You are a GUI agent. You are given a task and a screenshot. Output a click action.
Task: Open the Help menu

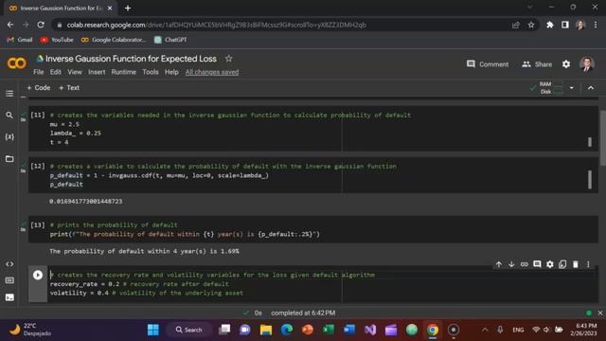tap(171, 72)
